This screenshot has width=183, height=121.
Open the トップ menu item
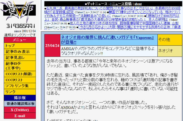tap(20, 46)
